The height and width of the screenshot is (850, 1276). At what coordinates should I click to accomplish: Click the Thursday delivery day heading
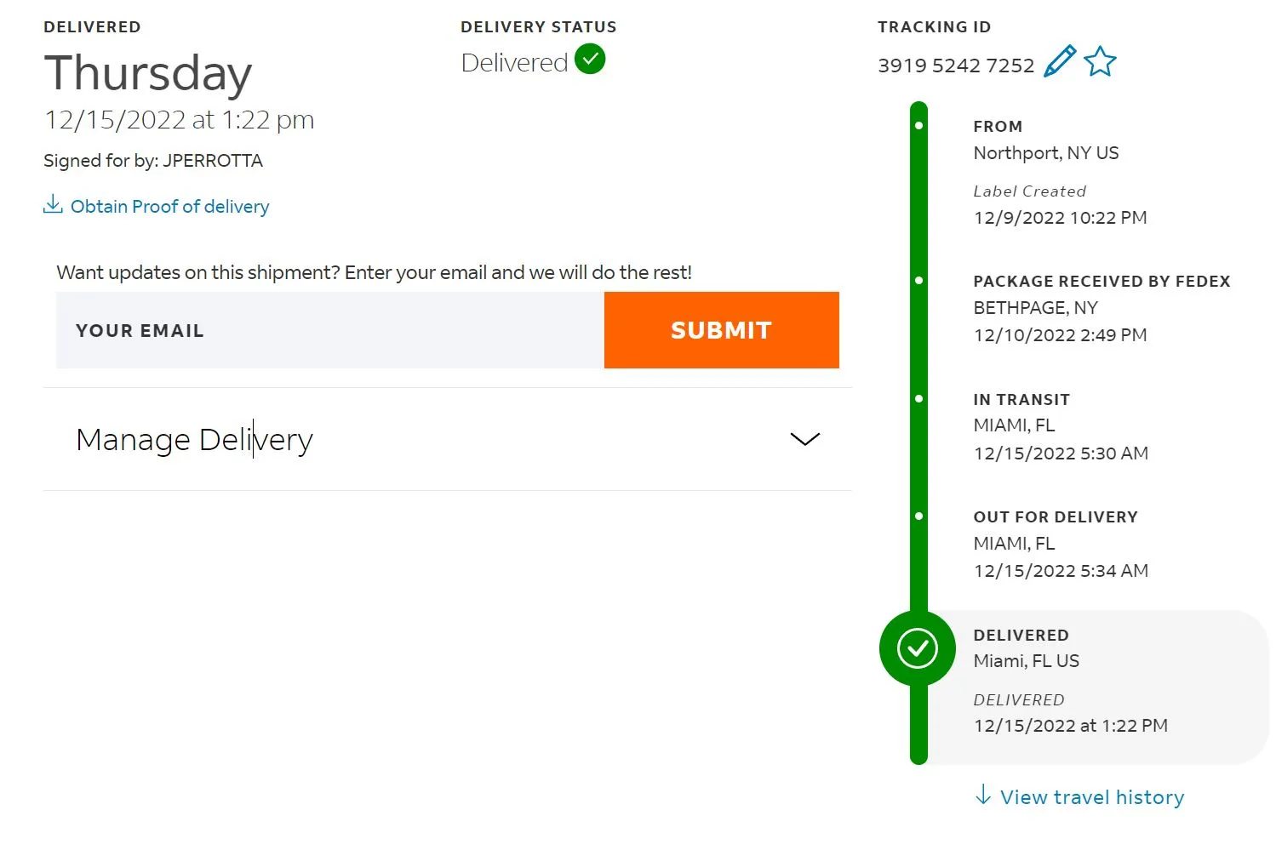coord(148,73)
